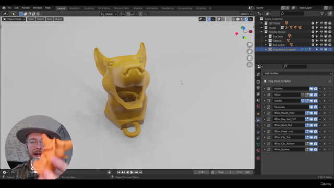The width and height of the screenshot is (334, 188).
Task: Expand the 3D Printer collection
Action: point(261,23)
